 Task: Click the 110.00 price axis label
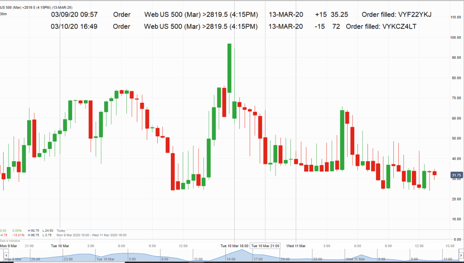coord(456,17)
